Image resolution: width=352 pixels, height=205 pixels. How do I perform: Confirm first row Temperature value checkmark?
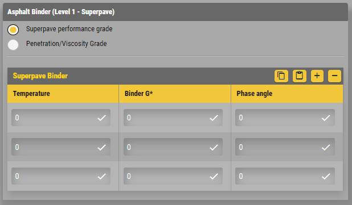[x=102, y=118]
